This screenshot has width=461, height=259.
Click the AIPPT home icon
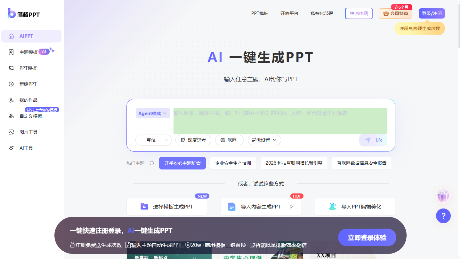tap(11, 36)
